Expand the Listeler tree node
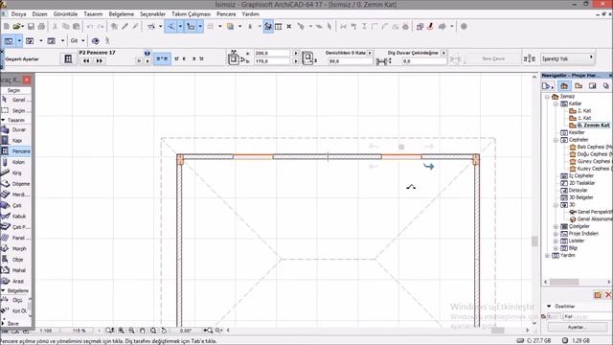613x345 pixels. click(556, 241)
